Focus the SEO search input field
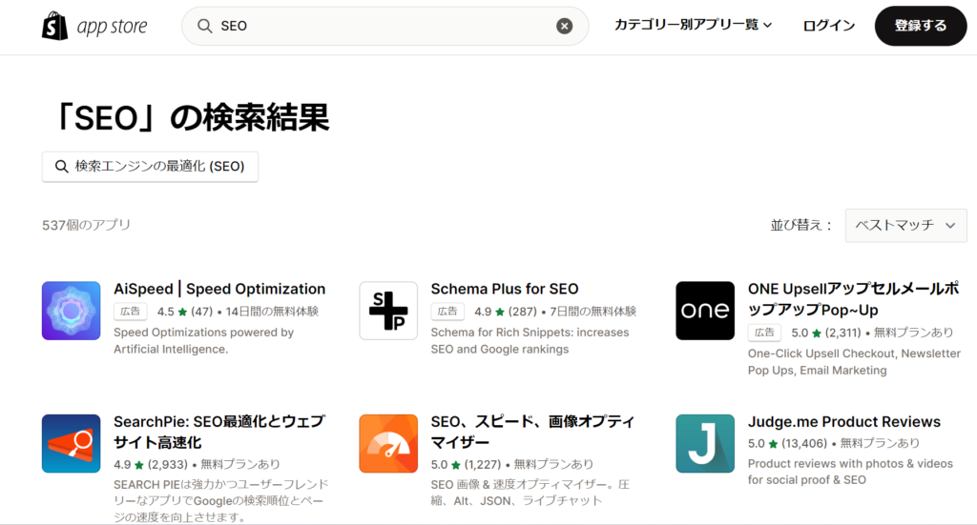Screen dimensions: 977x525 point(385,26)
